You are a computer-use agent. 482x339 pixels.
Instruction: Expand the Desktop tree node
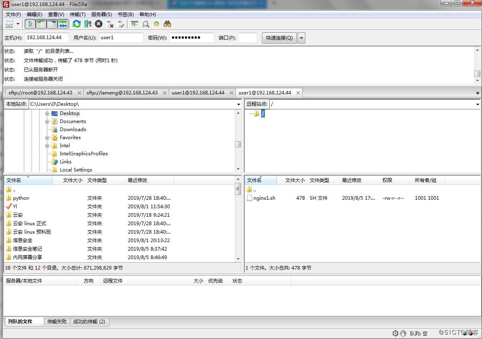pyautogui.click(x=47, y=113)
